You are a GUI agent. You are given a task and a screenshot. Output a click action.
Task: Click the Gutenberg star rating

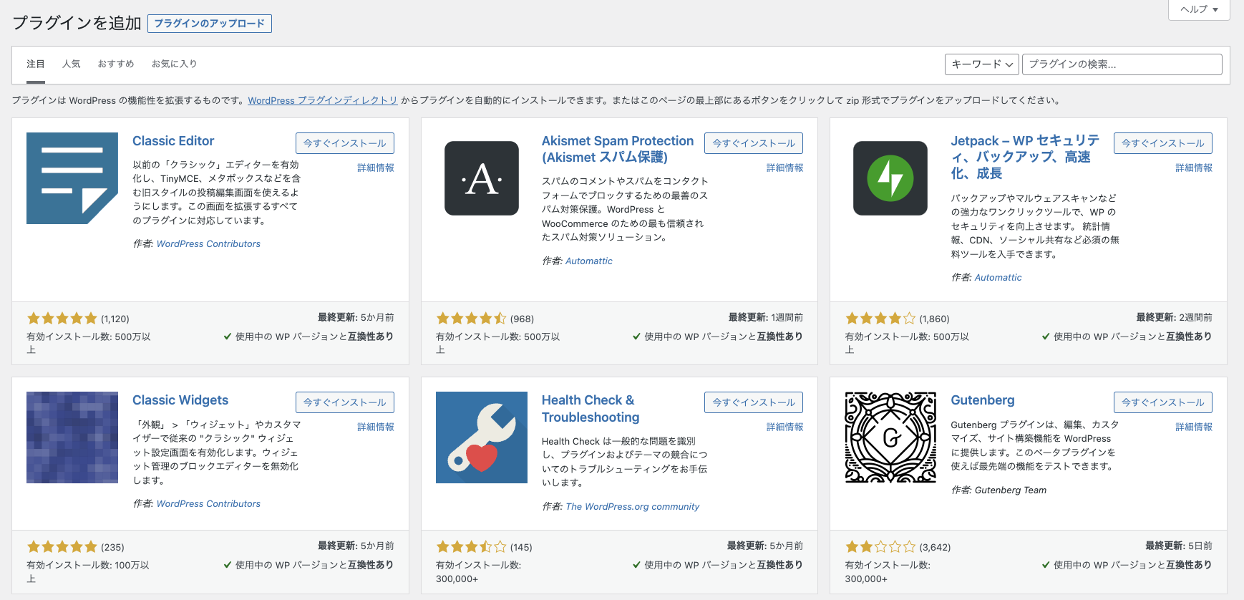pos(880,547)
